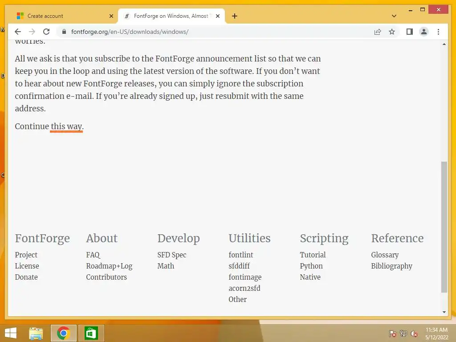Viewport: 456px width, 342px height.
Task: Maximize the Chrome window
Action: click(x=423, y=10)
